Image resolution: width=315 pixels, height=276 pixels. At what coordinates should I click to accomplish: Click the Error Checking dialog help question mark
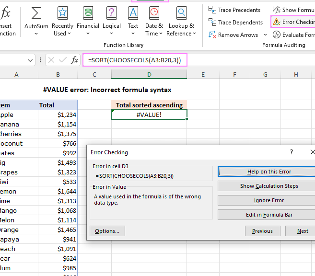pyautogui.click(x=292, y=152)
